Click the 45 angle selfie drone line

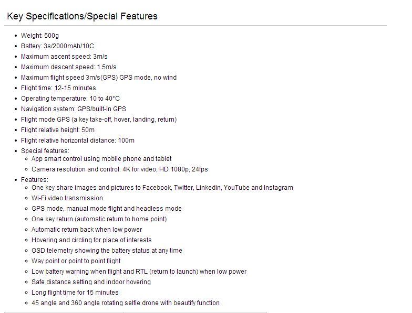[x=126, y=303]
